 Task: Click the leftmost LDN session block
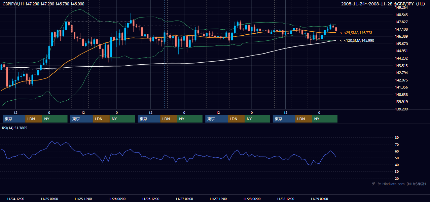34,119
